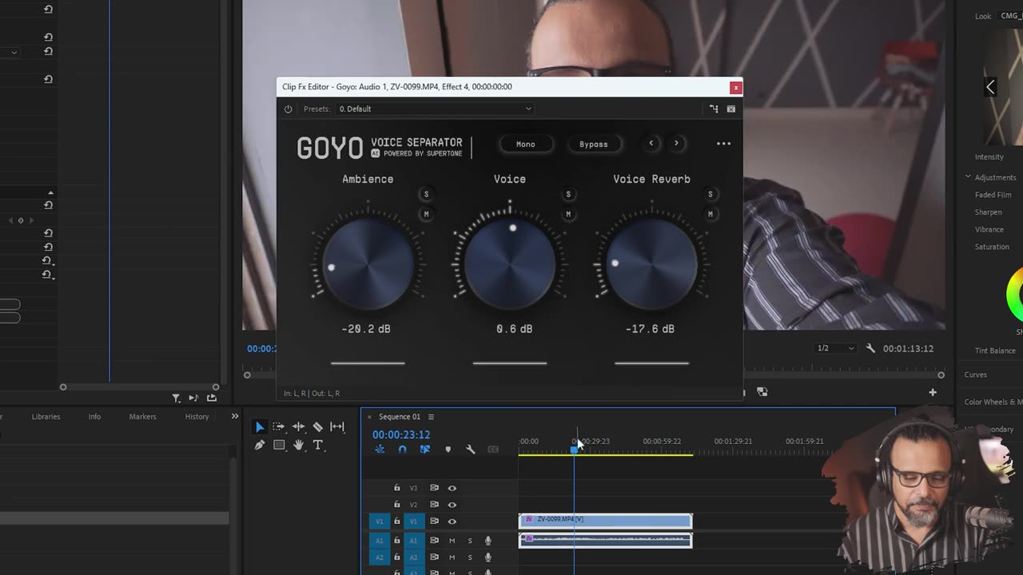This screenshot has height=575, width=1023.
Task: Select the Pen tool
Action: (259, 445)
